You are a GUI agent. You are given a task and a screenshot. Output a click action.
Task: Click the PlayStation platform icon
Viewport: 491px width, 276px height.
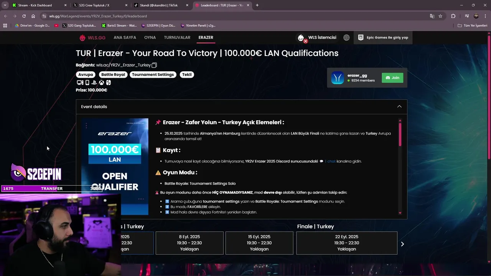94,82
